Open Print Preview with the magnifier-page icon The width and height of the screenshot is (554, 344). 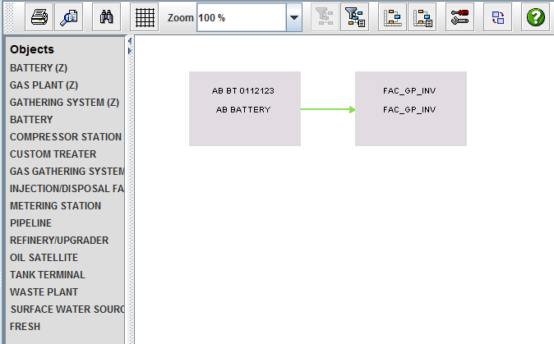68,17
